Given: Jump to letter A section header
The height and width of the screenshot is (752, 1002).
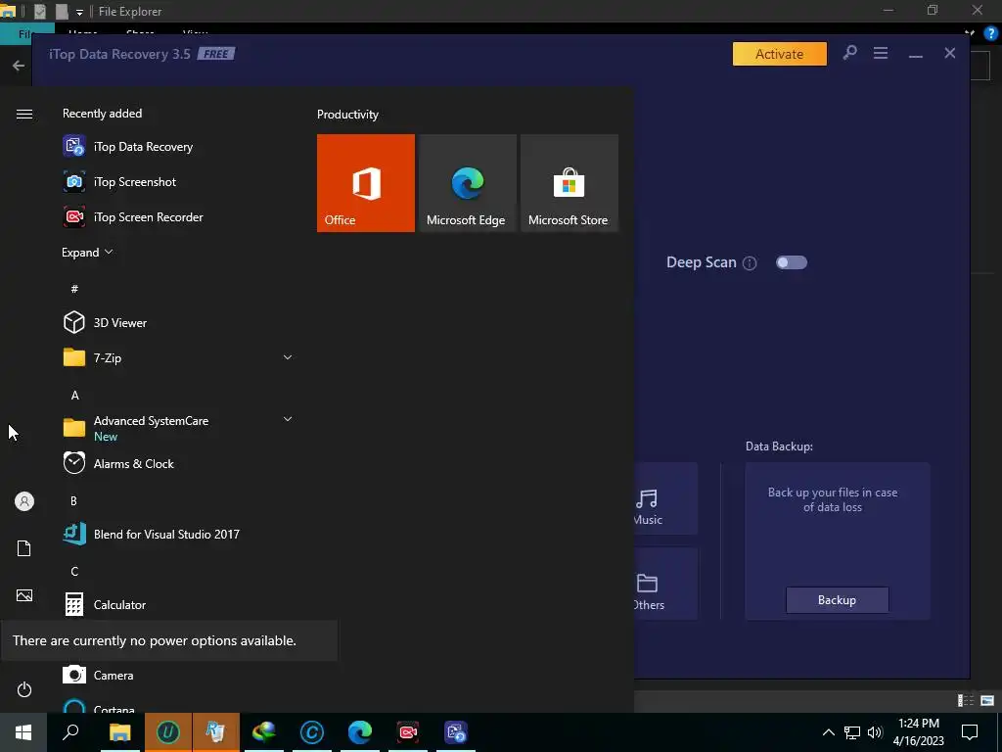Looking at the screenshot, I should click(74, 396).
